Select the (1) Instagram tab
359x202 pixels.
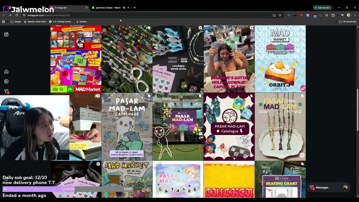(69, 8)
